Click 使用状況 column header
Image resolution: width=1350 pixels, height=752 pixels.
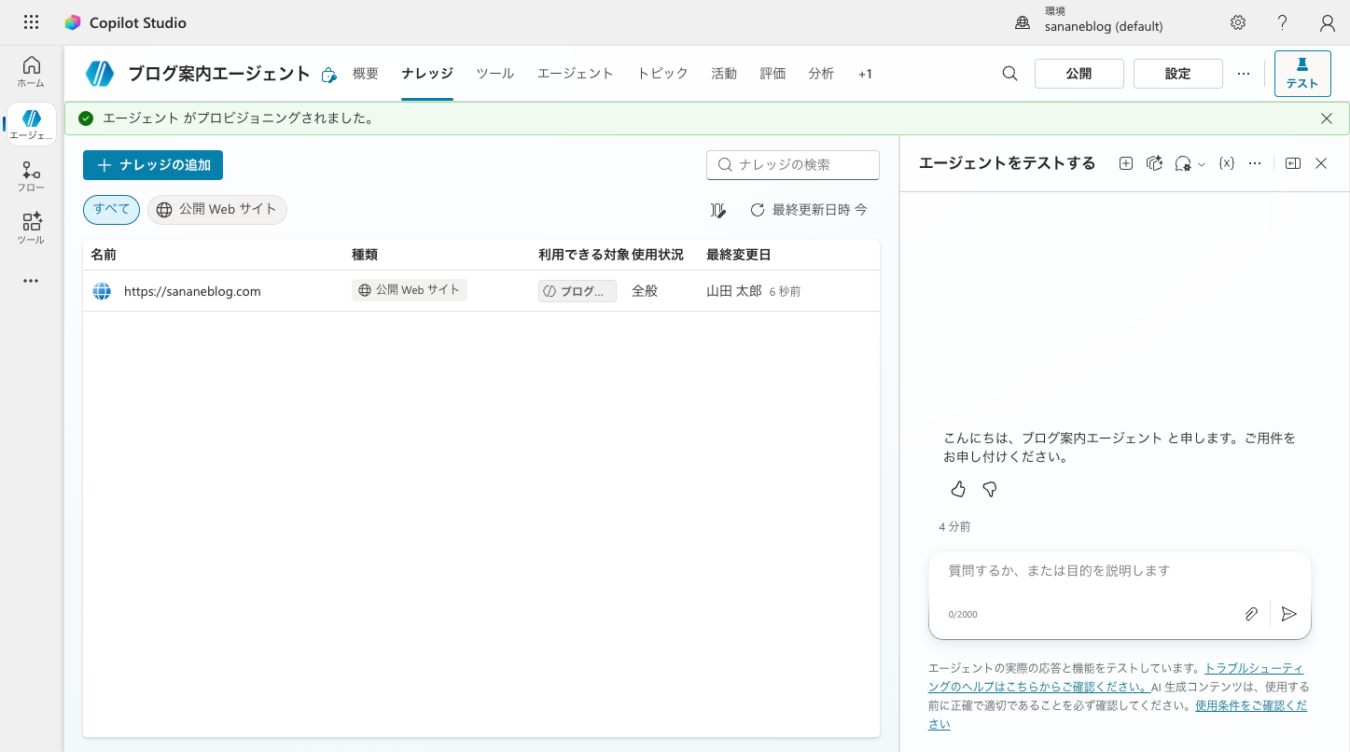pyautogui.click(x=658, y=255)
